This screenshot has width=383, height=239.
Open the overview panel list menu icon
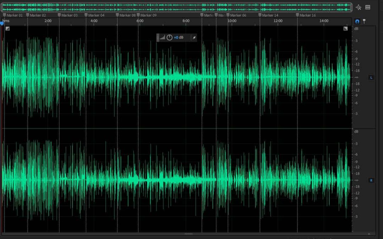point(368,7)
